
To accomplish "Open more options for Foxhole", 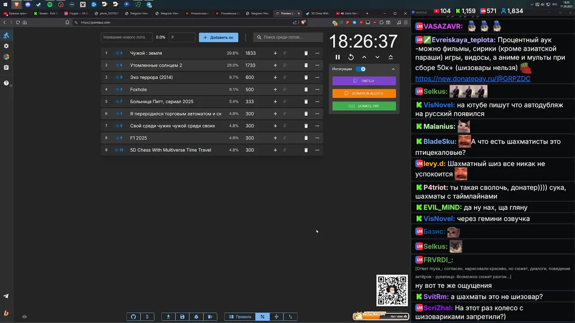I will [x=317, y=89].
